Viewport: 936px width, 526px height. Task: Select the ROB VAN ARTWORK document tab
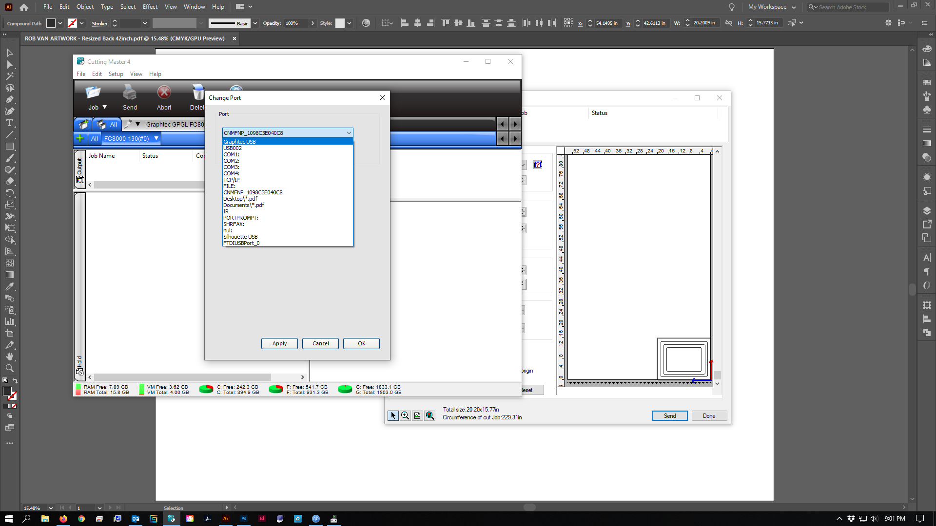(x=125, y=38)
